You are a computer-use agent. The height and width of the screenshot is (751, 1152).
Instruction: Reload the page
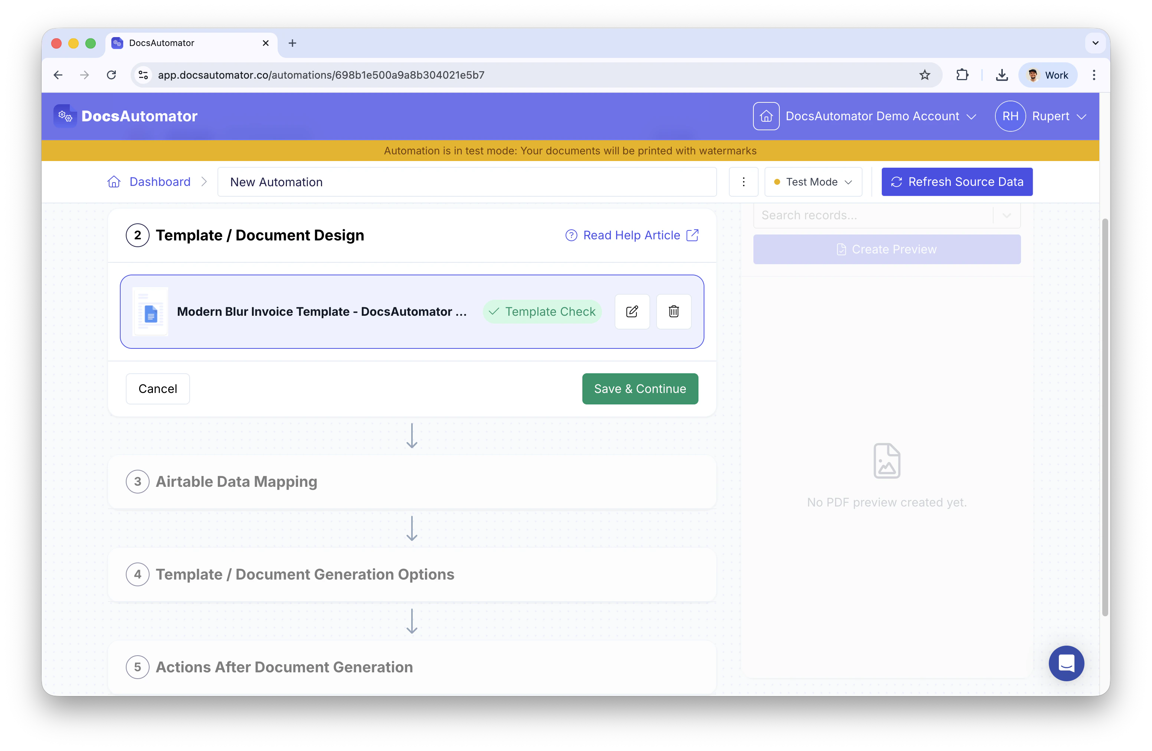[111, 75]
